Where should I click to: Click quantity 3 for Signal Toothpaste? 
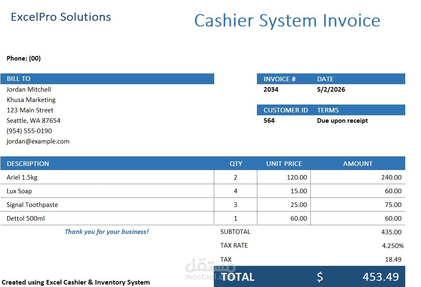235,205
